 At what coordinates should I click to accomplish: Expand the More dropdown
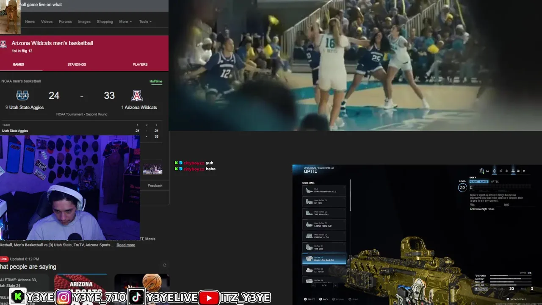pos(125,22)
